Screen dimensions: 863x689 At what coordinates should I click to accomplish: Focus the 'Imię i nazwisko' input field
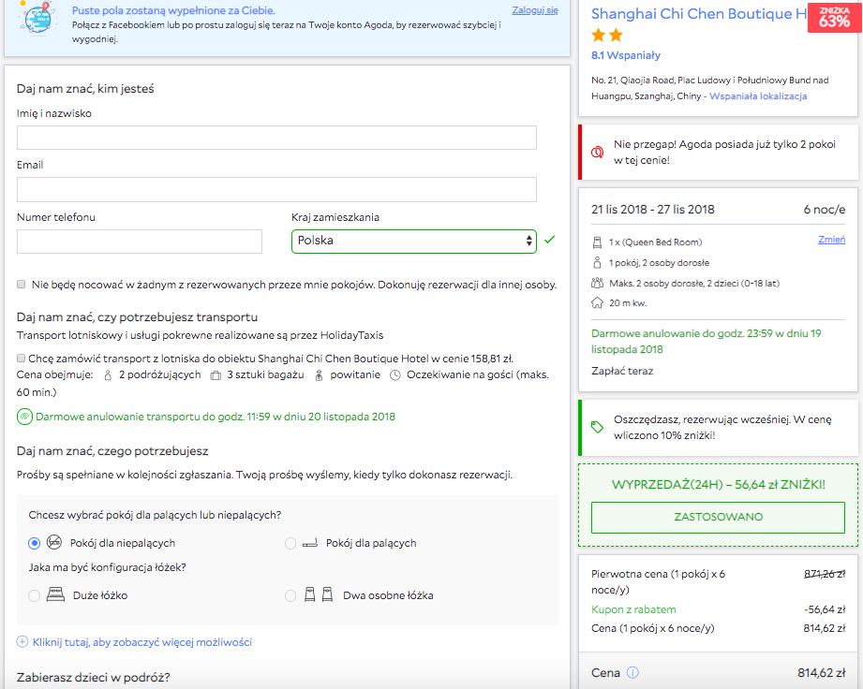coord(276,138)
